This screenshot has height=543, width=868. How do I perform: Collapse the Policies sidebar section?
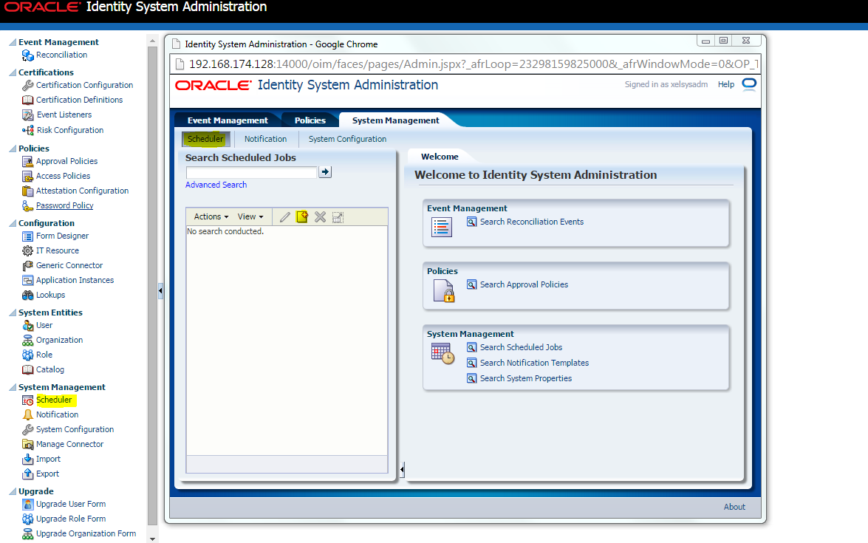click(x=13, y=148)
